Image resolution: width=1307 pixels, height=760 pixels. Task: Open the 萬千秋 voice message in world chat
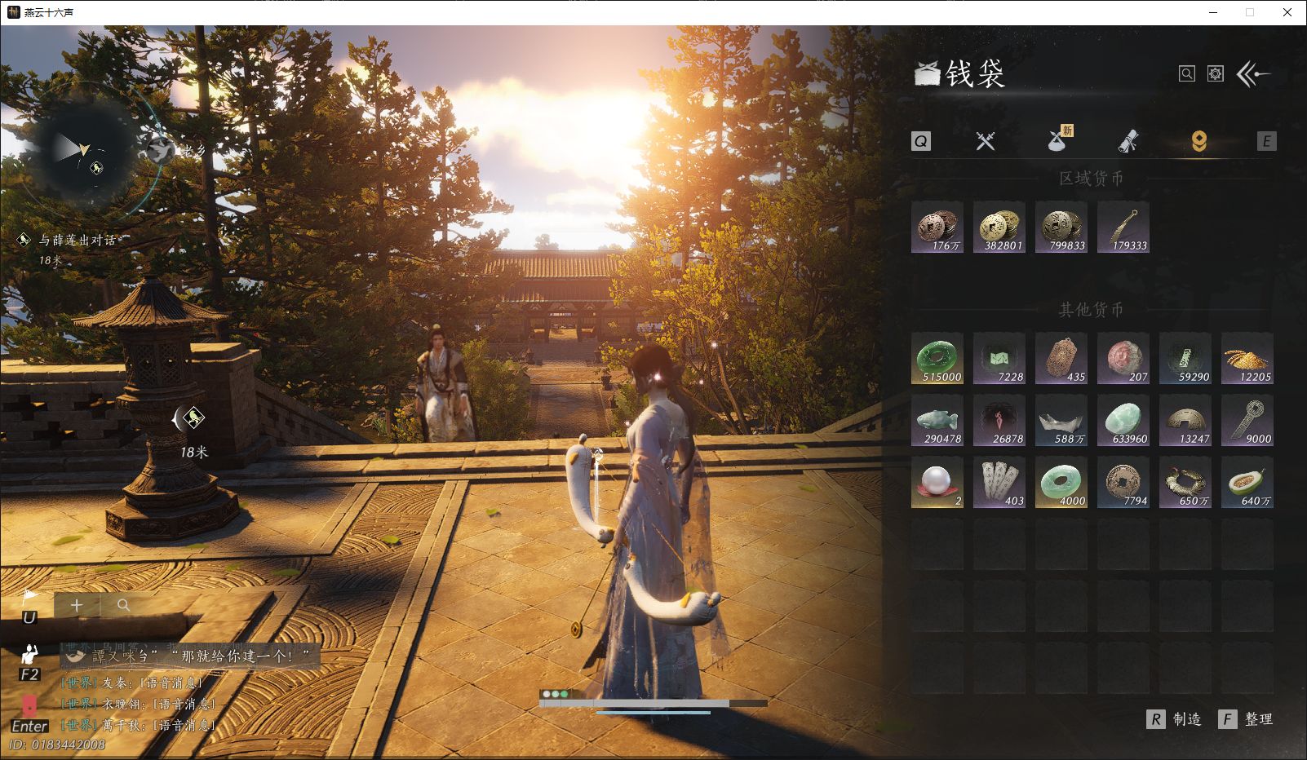coord(138,725)
